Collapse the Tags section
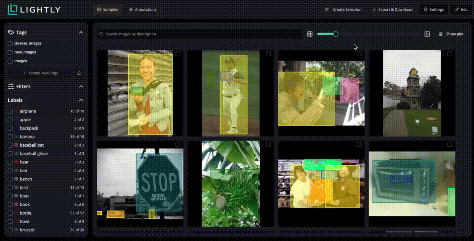The image size is (474, 241). click(81, 32)
